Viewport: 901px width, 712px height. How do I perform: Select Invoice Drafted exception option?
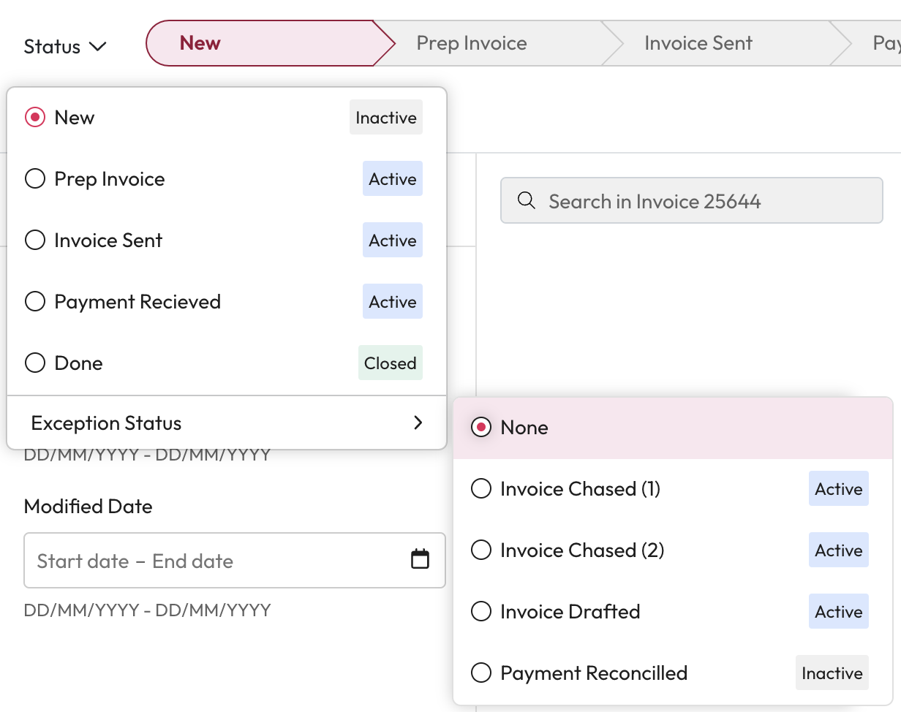pos(481,612)
